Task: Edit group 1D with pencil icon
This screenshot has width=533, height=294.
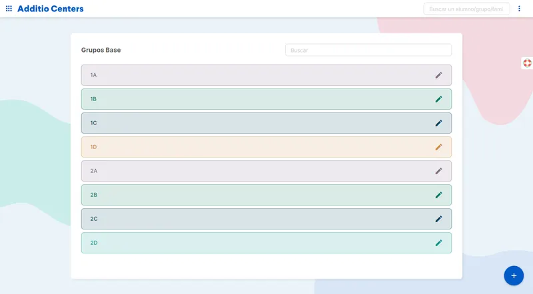Action: click(438, 147)
